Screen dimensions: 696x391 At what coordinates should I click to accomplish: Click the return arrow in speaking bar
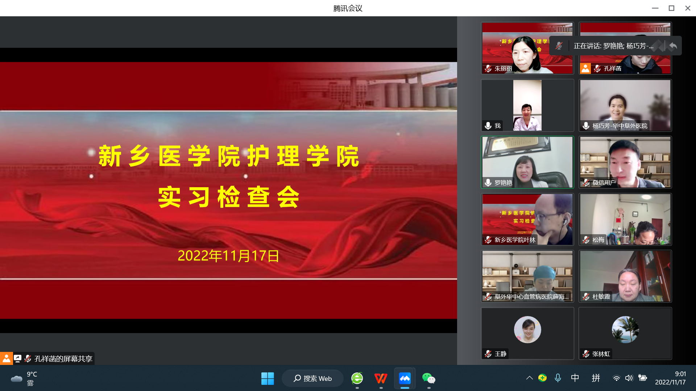673,46
